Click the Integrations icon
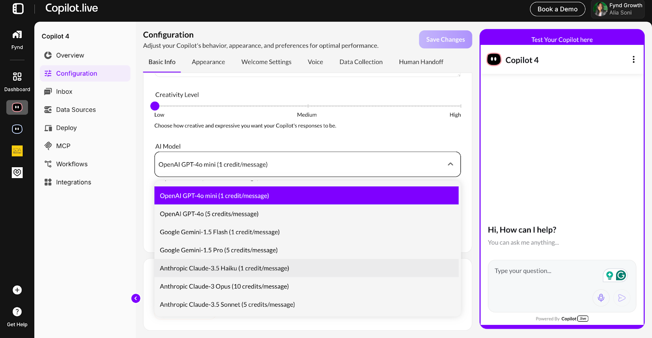 pos(48,182)
